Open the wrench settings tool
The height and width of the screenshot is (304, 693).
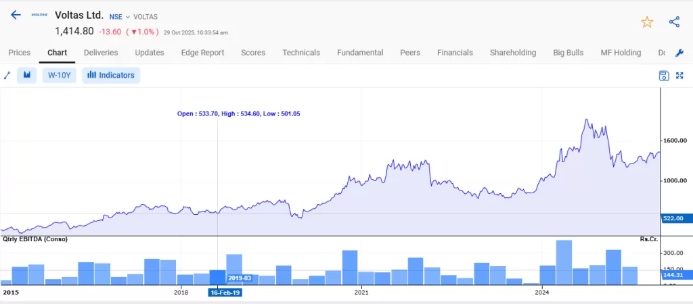coord(679,53)
